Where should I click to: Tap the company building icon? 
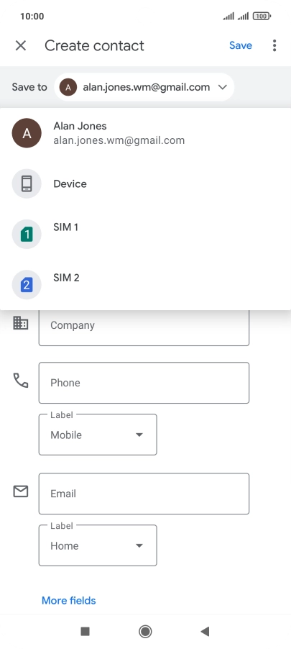click(x=21, y=323)
